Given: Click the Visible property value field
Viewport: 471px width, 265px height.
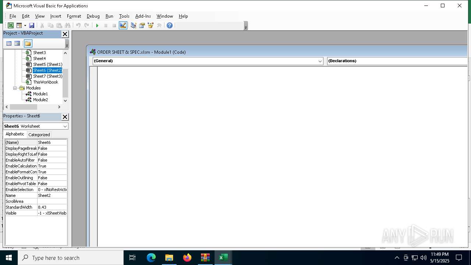Looking at the screenshot, I should coord(52,213).
